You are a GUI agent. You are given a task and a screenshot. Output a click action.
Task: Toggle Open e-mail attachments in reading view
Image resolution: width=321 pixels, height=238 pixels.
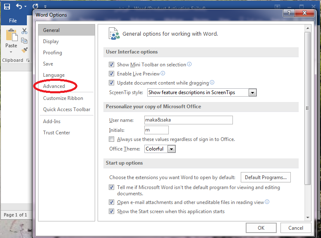pyautogui.click(x=111, y=202)
